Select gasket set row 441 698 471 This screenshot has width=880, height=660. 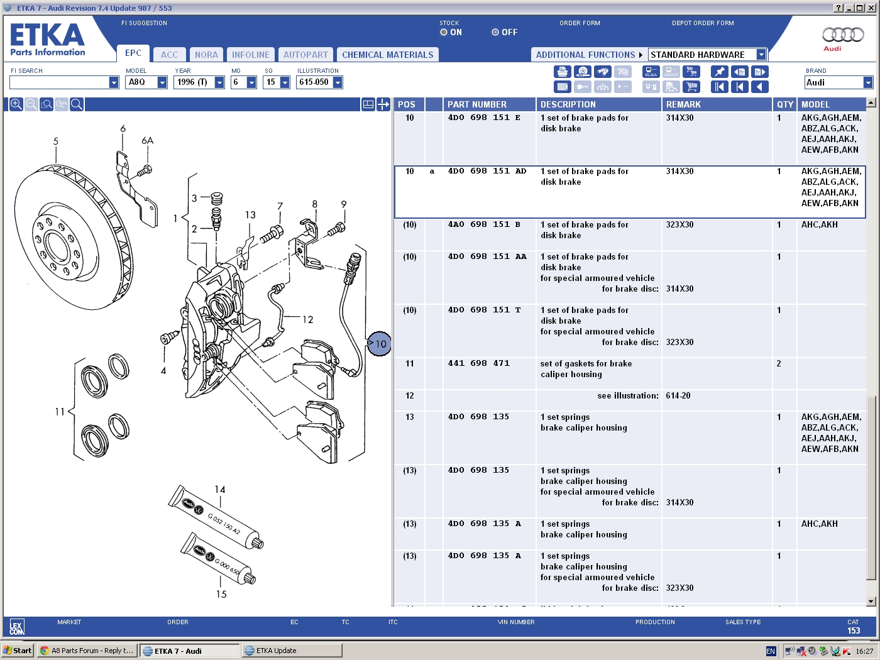pos(630,374)
